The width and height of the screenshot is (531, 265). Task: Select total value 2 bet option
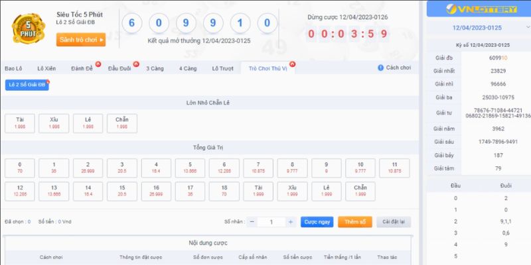(x=88, y=168)
